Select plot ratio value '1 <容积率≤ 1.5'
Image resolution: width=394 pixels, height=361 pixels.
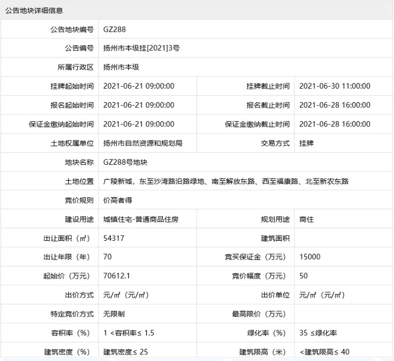point(129,333)
